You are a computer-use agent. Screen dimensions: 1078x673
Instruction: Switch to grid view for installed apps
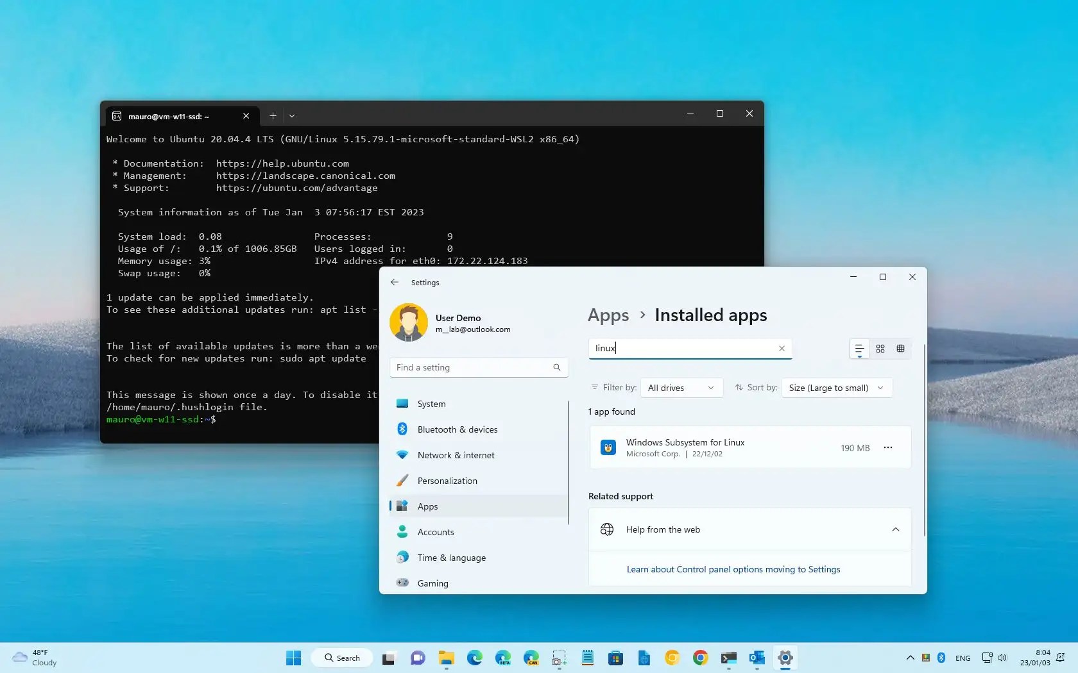click(880, 349)
